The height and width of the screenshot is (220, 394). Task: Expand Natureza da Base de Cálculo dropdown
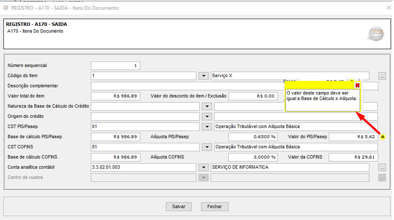207,106
